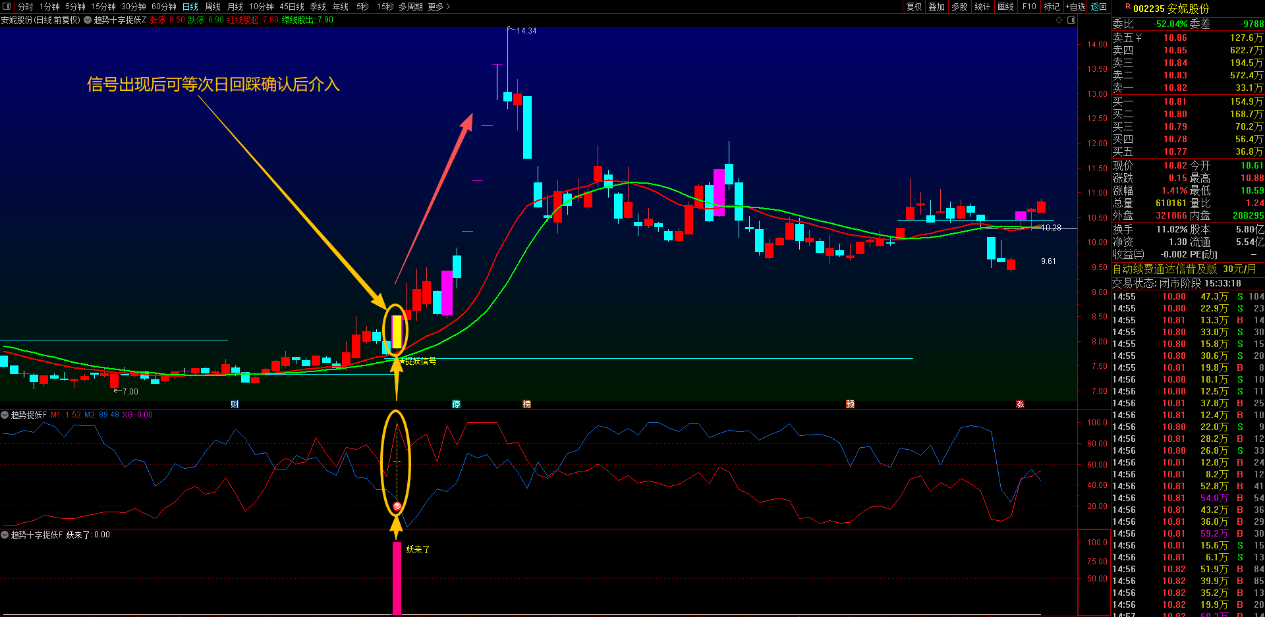Add stock via +自选 button
The image size is (1265, 617).
point(1076,7)
